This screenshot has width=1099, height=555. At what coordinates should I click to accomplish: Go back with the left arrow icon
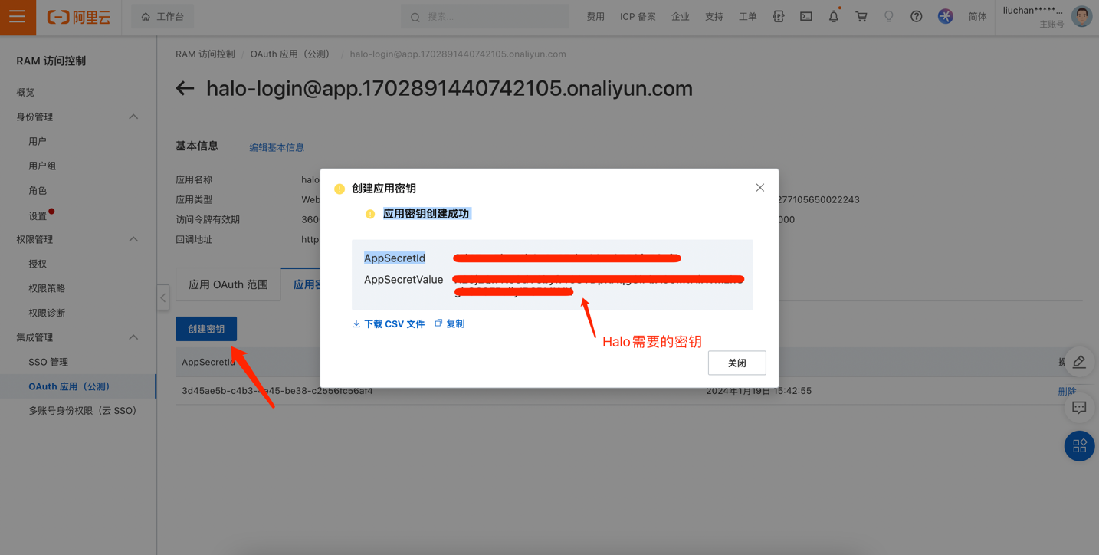pos(185,89)
